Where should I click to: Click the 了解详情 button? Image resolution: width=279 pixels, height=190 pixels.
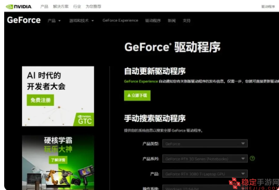58,160
